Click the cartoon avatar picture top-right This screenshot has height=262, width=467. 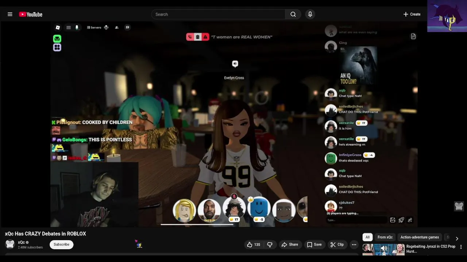[x=447, y=16]
